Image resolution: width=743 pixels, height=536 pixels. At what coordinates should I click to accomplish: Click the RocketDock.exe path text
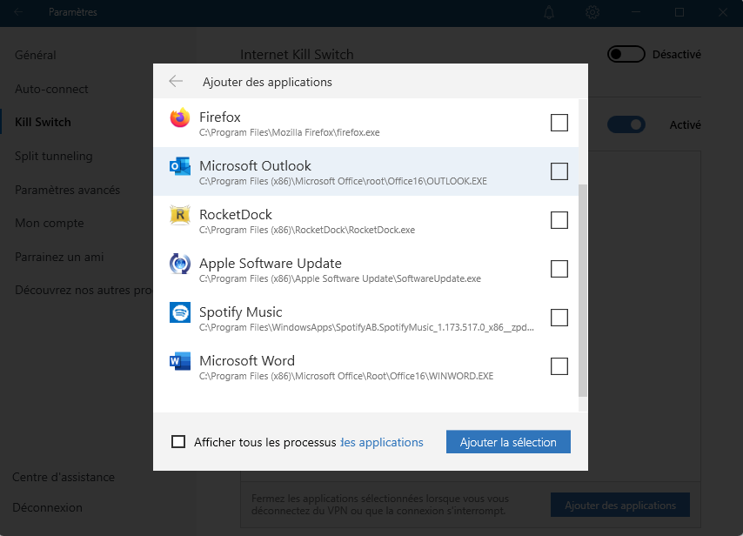point(307,230)
